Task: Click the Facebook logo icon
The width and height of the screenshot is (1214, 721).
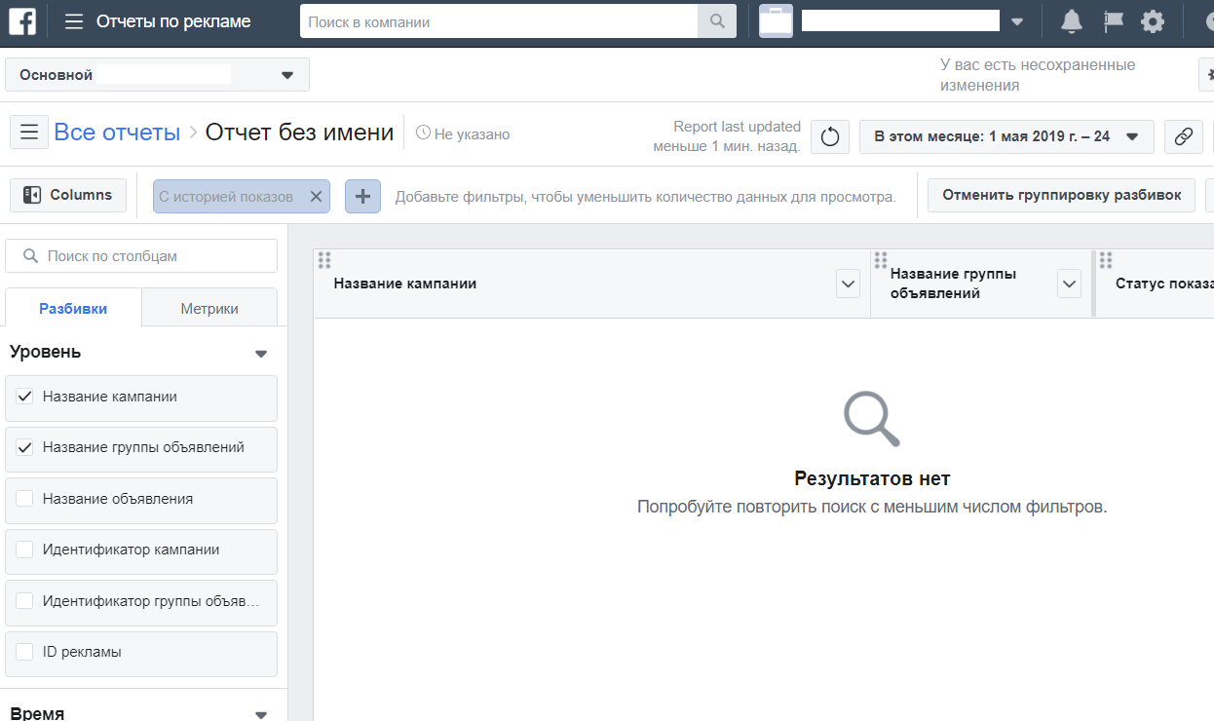Action: point(22,21)
